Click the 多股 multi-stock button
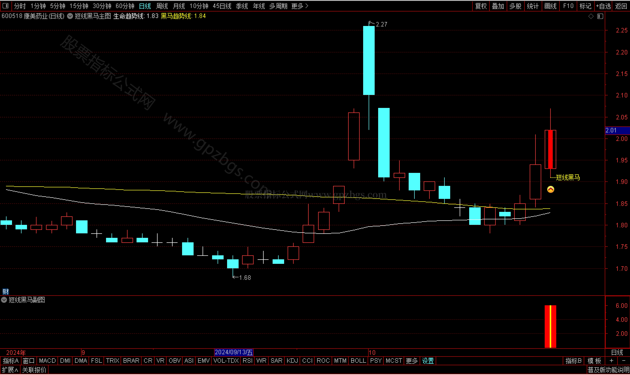 [515, 6]
